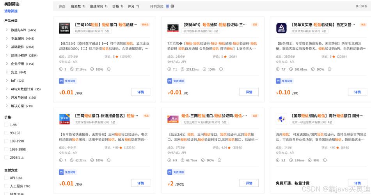The height and width of the screenshot is (195, 371).
Task: Click the clock icon next to 62.23ms
Action: [72, 160]
